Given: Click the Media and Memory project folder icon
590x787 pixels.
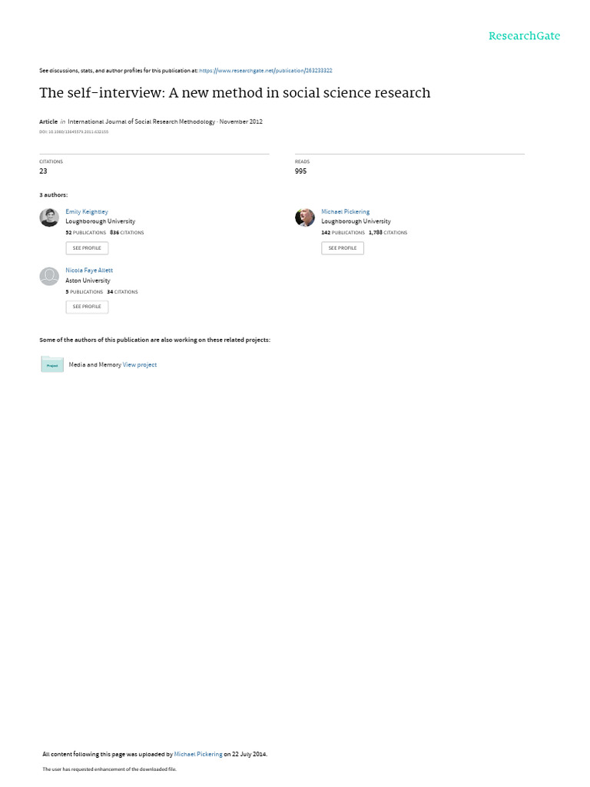Looking at the screenshot, I should (x=52, y=364).
